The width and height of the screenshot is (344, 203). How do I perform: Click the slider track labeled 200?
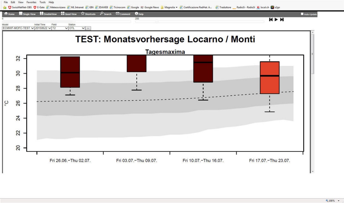(x=200, y=22)
